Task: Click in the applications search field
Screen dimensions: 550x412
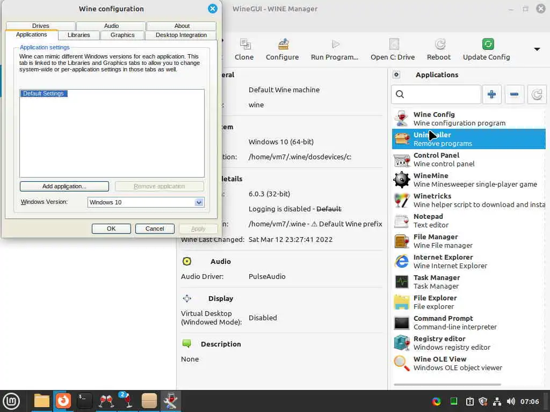Action: (436, 94)
